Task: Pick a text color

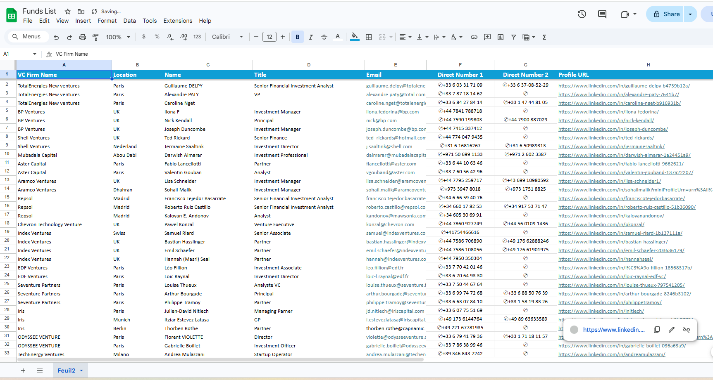Action: (x=338, y=37)
